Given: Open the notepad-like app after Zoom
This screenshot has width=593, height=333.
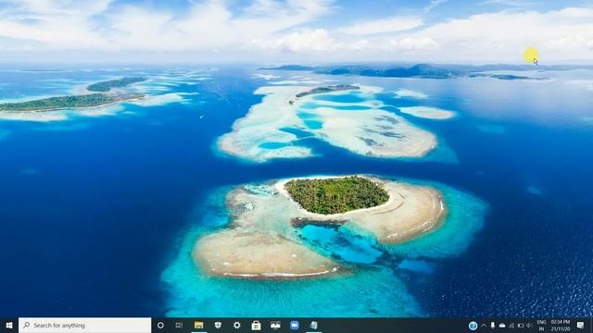Looking at the screenshot, I should [313, 325].
